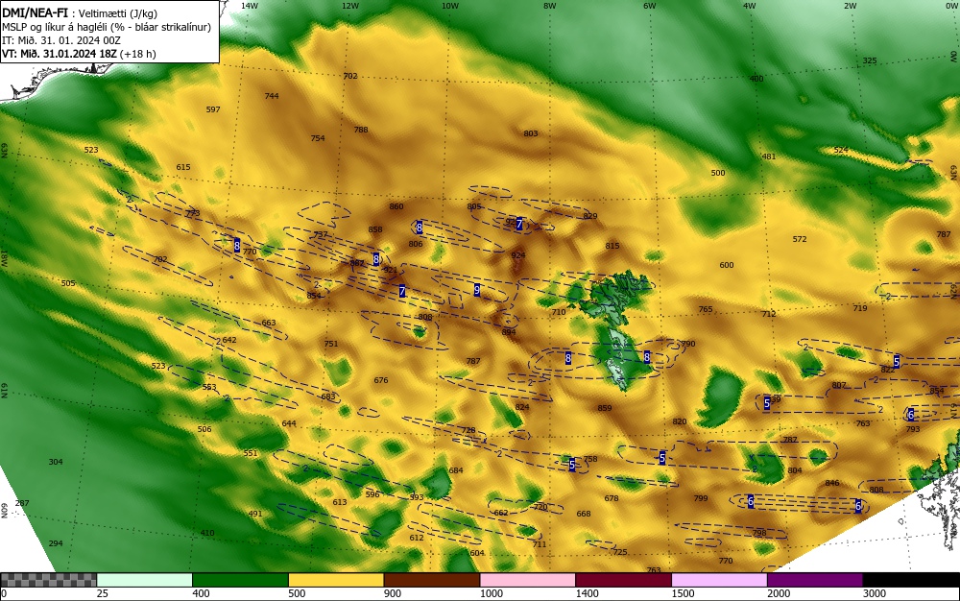The width and height of the screenshot is (960, 601).
Task: Click the 2W longitude label
Action: pos(851,6)
